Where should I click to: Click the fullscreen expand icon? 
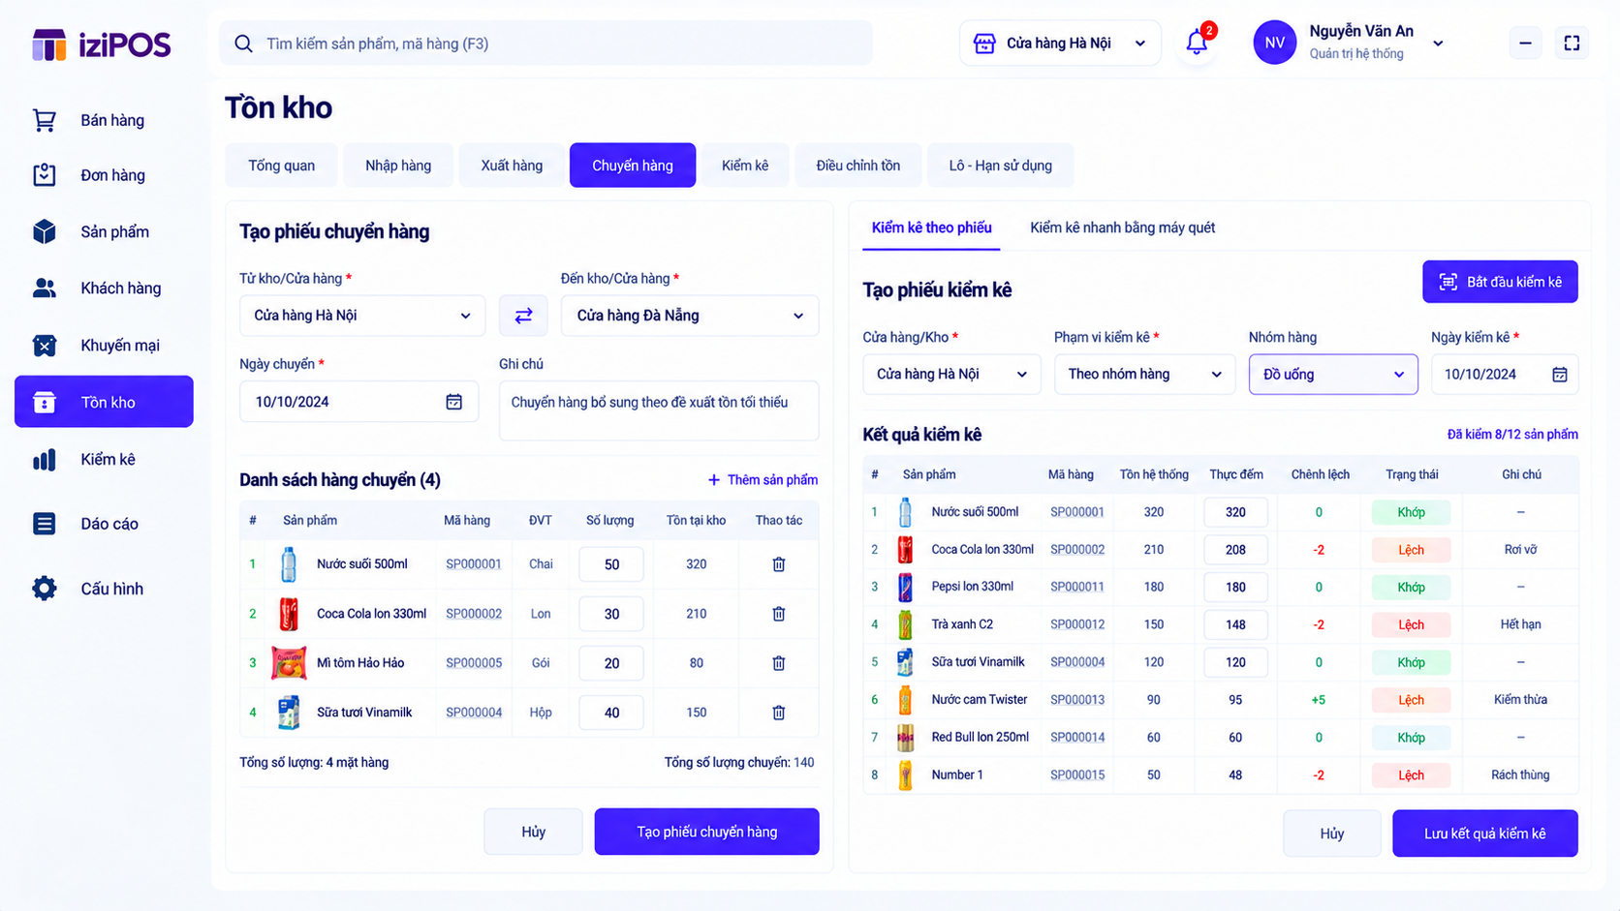click(x=1572, y=44)
